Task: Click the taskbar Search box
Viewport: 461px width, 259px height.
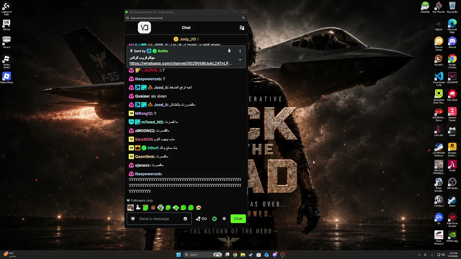Action: 203,255
